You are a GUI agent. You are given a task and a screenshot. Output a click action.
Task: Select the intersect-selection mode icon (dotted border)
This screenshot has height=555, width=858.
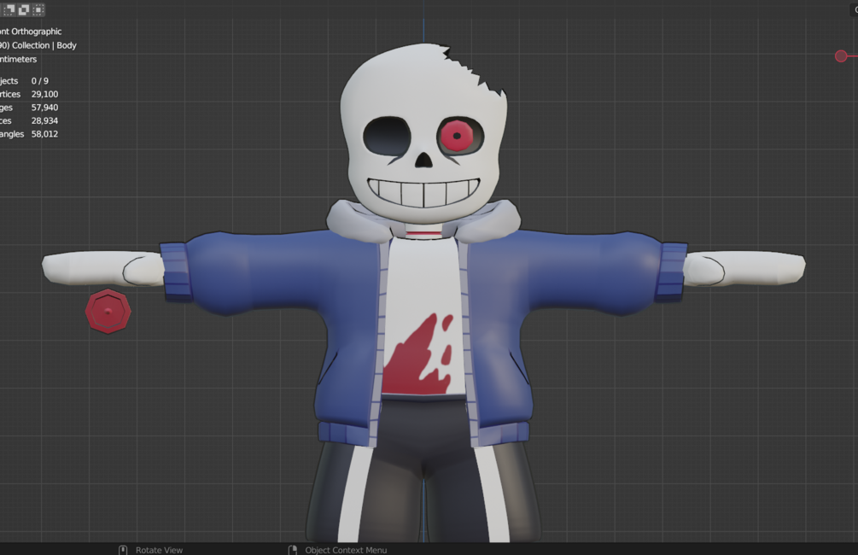pyautogui.click(x=38, y=9)
